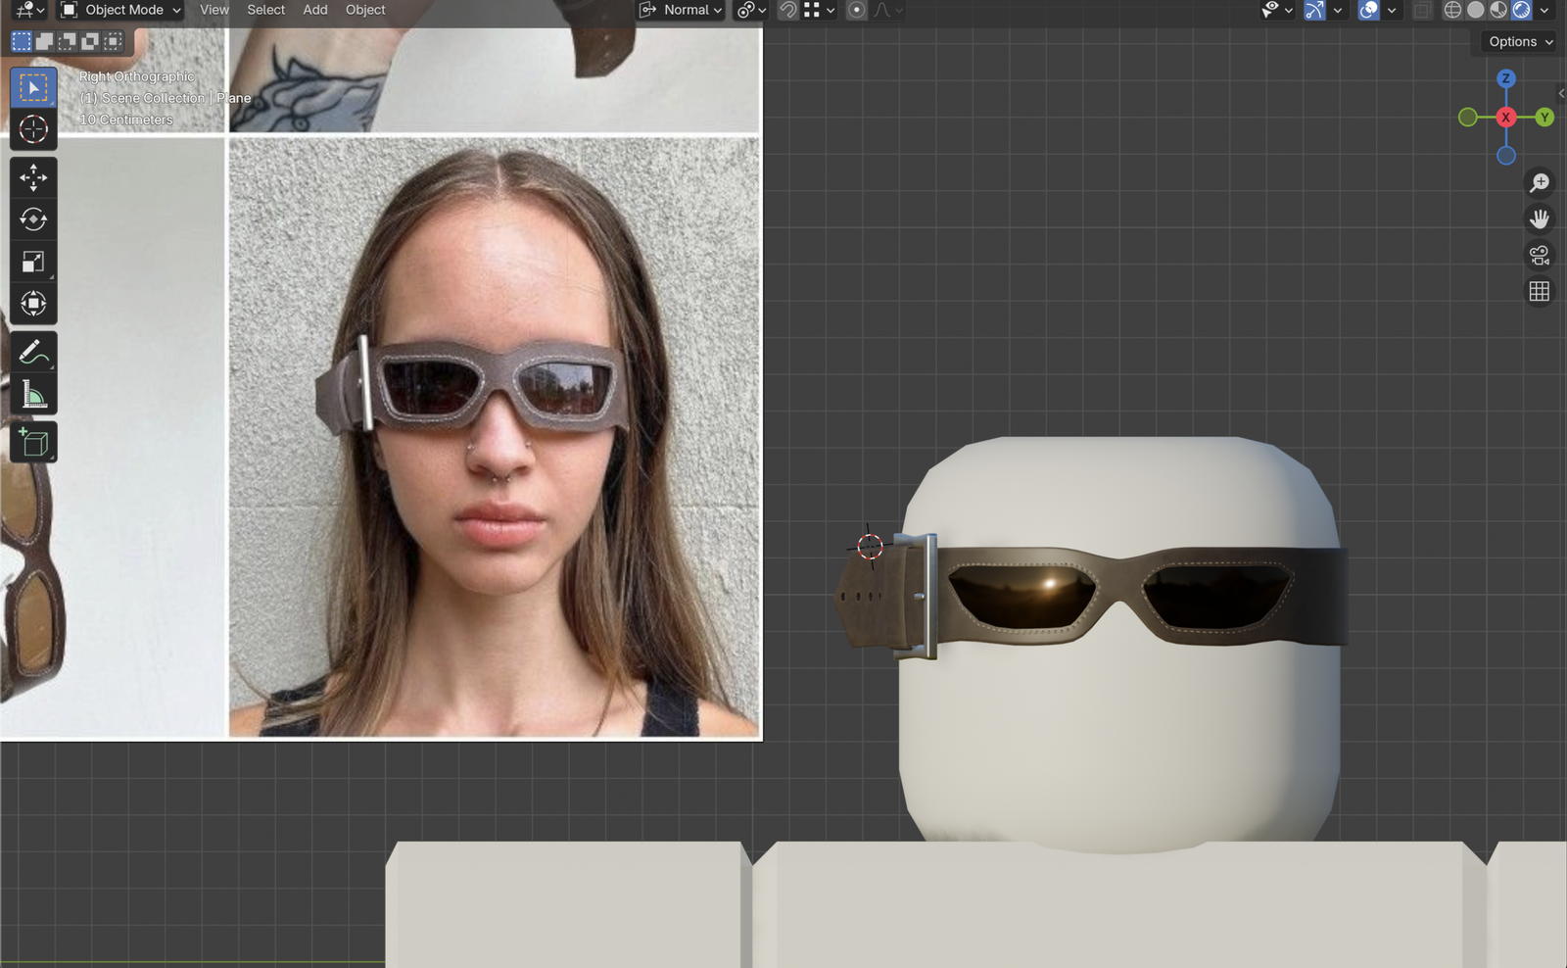Click the camera view icon
This screenshot has width=1567, height=968.
pos(1540,255)
